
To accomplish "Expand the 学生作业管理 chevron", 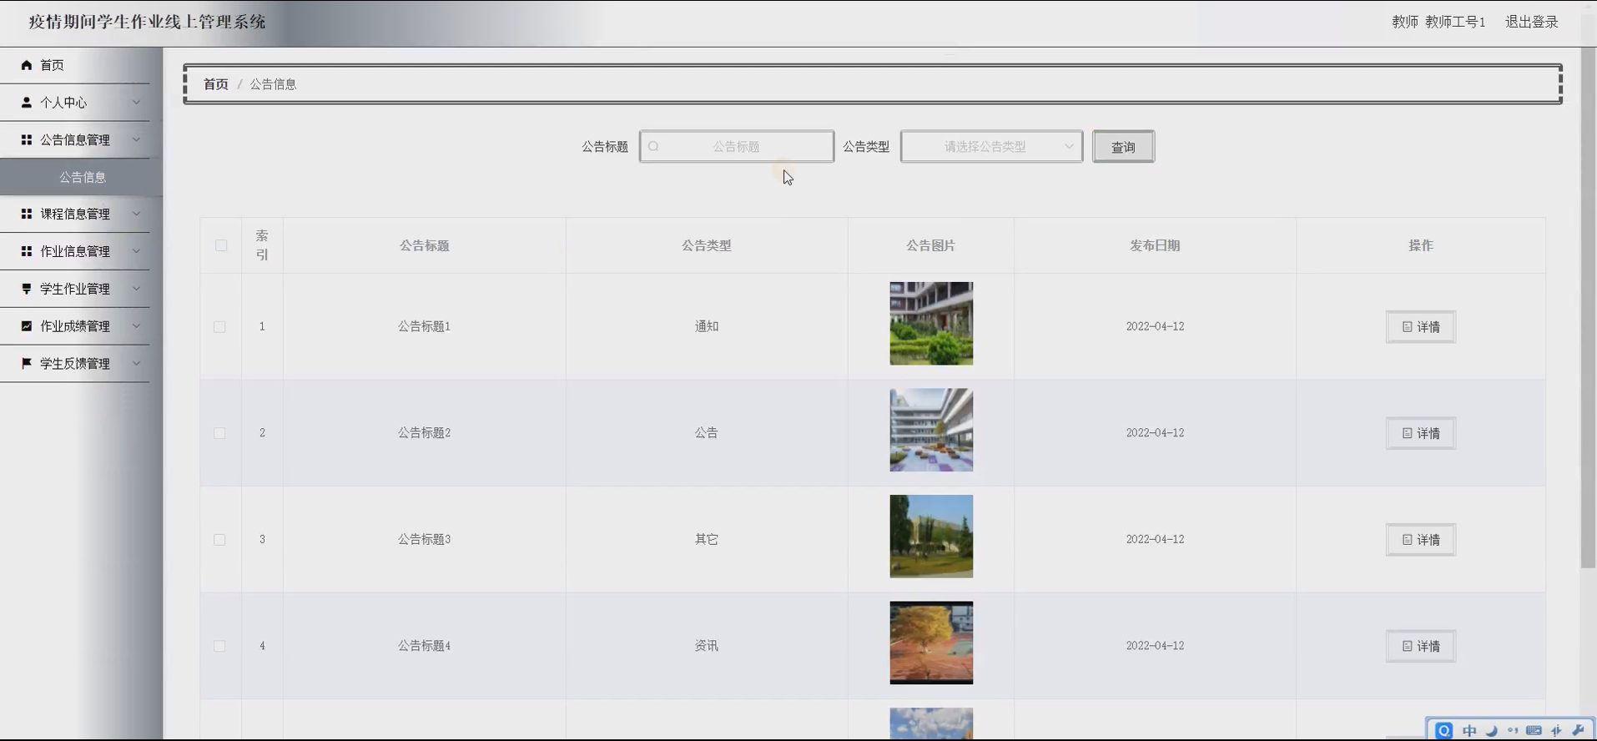I will 136,289.
